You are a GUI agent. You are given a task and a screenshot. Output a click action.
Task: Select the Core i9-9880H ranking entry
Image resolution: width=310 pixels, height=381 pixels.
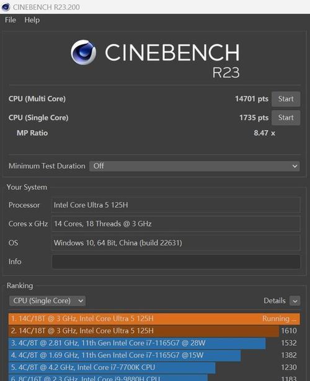coord(154,377)
